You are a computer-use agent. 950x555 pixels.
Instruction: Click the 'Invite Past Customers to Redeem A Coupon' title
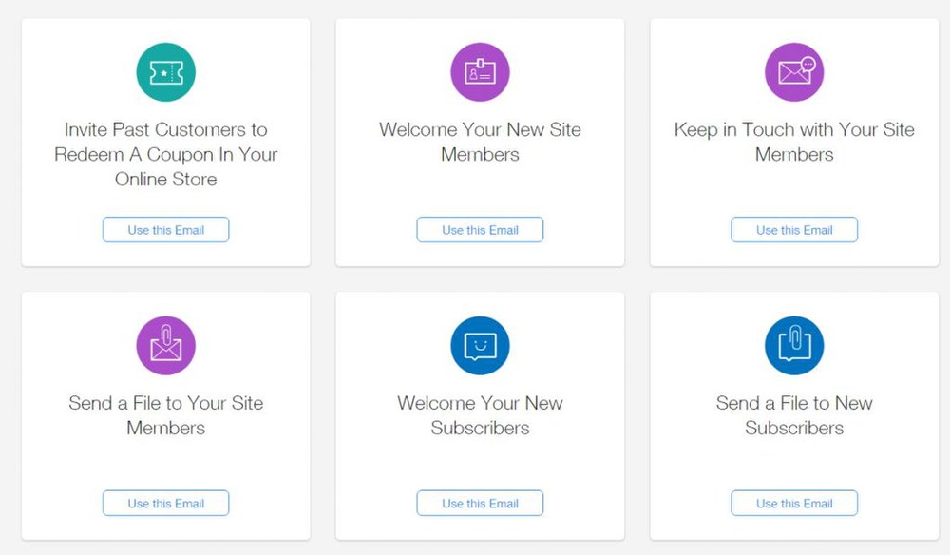tap(165, 154)
